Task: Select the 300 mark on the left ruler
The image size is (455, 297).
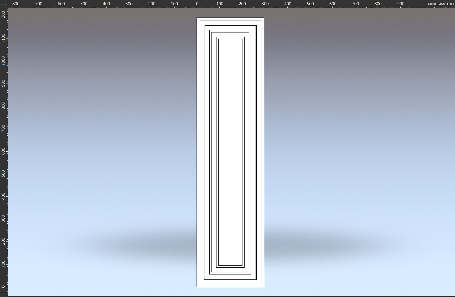Action: point(3,219)
